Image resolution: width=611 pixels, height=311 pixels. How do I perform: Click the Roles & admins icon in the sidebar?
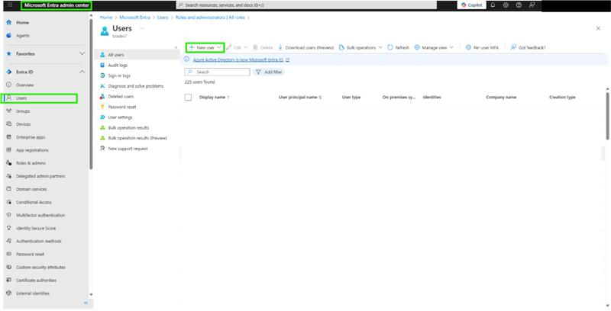click(x=9, y=163)
